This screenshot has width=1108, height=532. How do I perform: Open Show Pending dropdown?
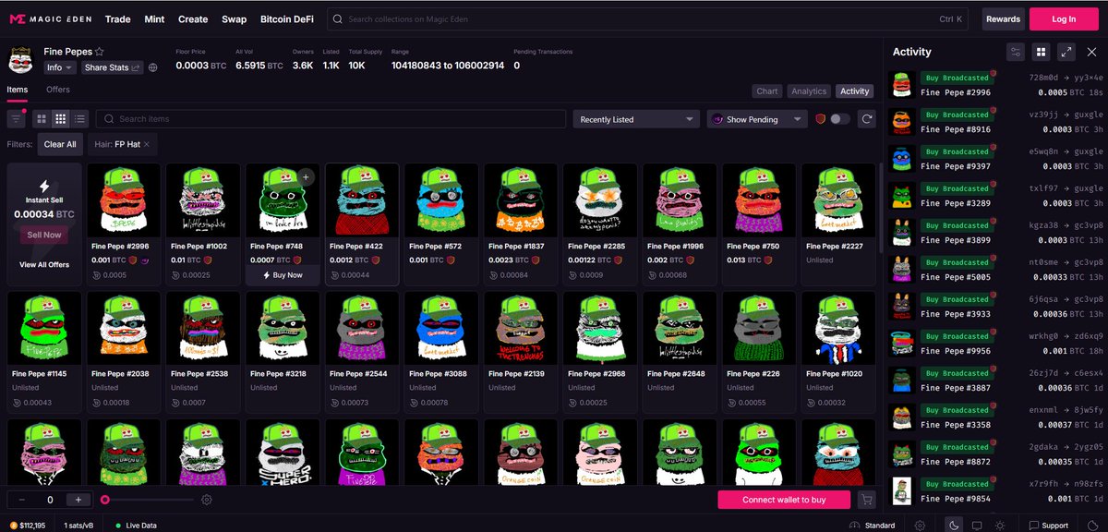coord(757,119)
